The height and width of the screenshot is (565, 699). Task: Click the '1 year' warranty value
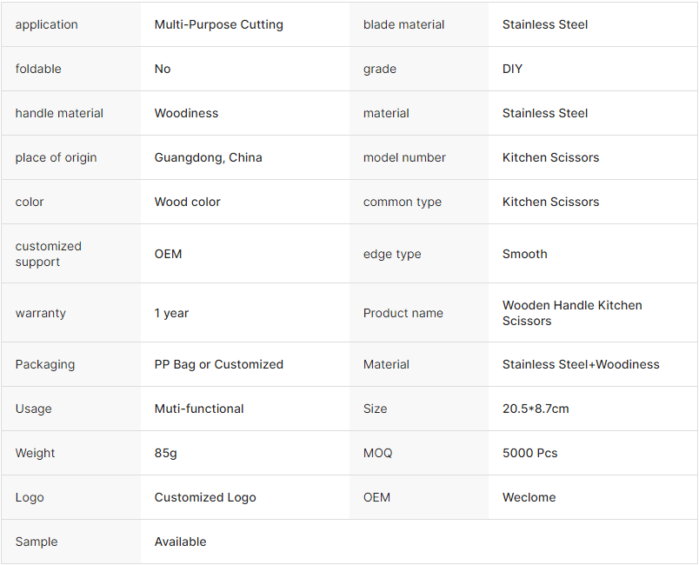pos(171,313)
